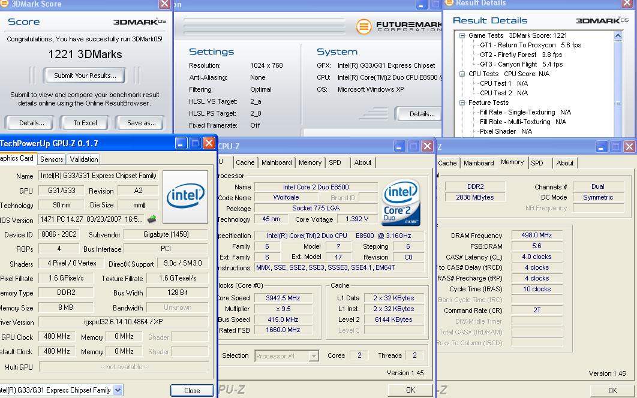Open Memory tab in CPU-Z processor window
637x398 pixels.
pyautogui.click(x=310, y=162)
